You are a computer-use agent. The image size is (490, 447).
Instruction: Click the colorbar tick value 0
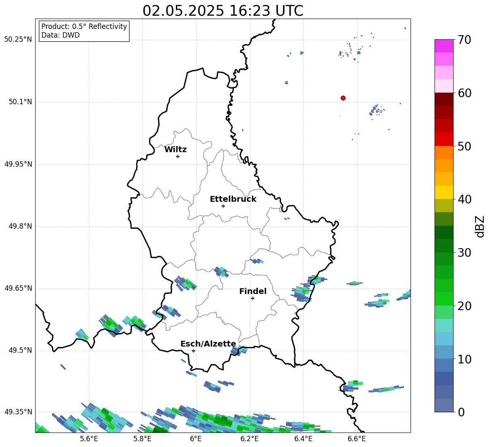tap(461, 412)
